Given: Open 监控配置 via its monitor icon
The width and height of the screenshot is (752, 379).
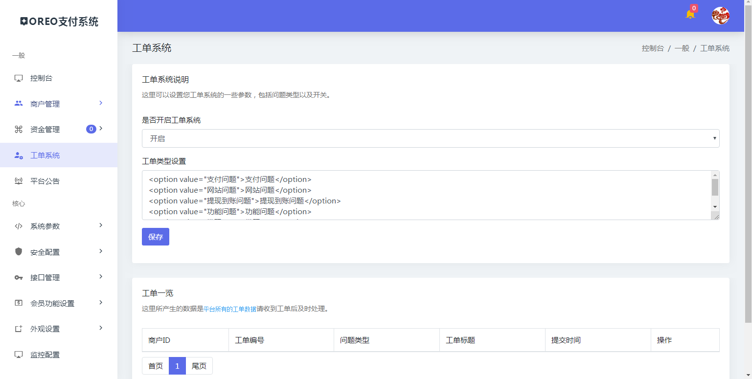Looking at the screenshot, I should [x=18, y=354].
